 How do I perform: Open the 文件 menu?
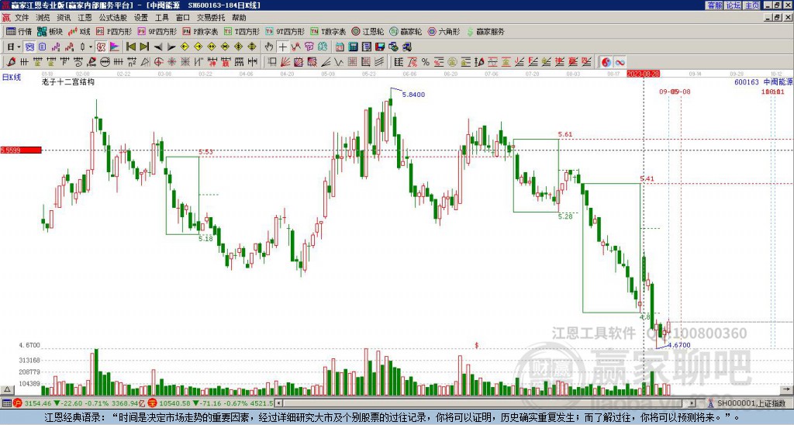pyautogui.click(x=22, y=18)
